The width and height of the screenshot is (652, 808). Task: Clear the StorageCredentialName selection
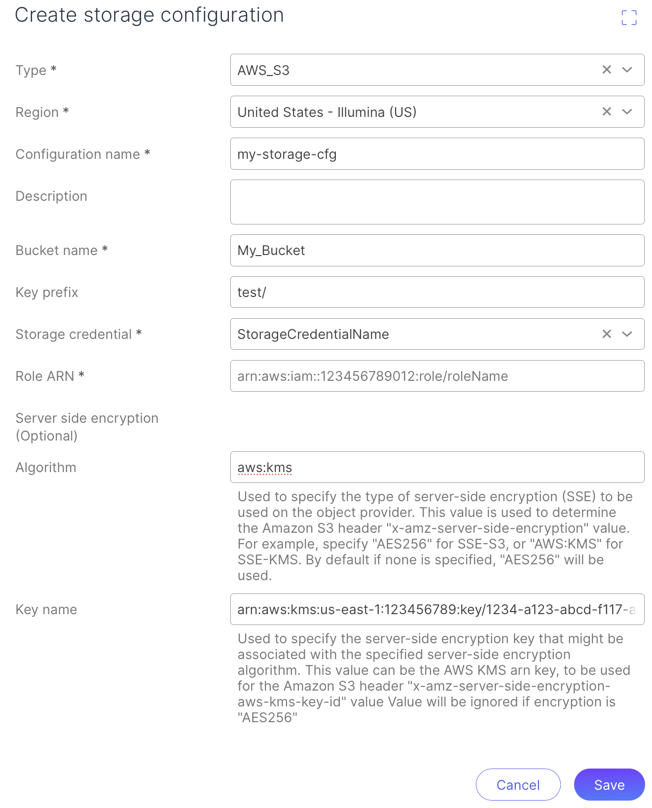(x=607, y=334)
